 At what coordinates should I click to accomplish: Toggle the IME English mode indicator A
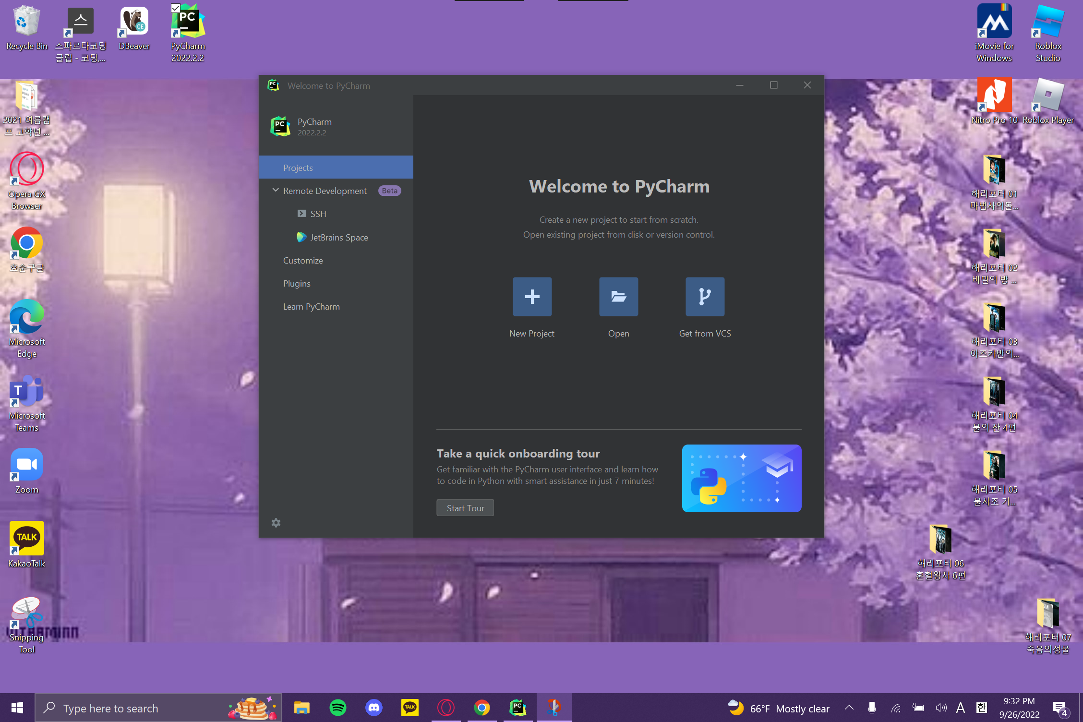click(x=961, y=708)
